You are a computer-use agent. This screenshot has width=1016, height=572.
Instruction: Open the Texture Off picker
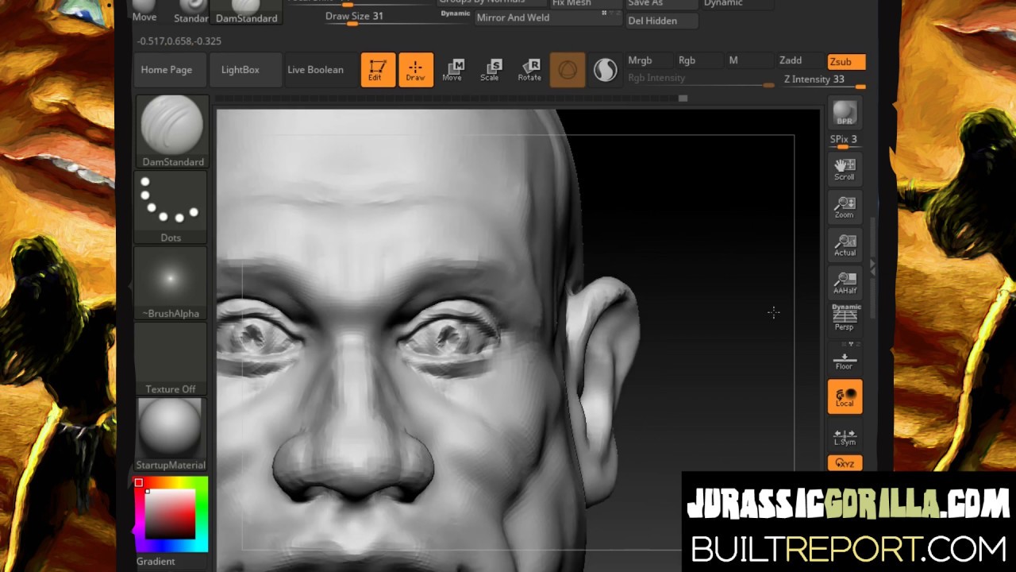[171, 359]
